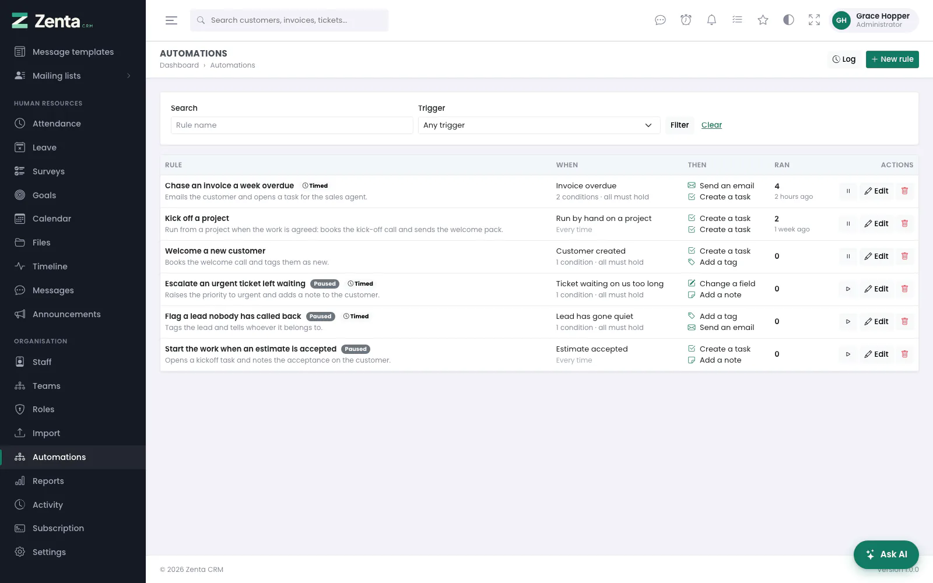Toggle dark mode contrast icon

tap(788, 20)
